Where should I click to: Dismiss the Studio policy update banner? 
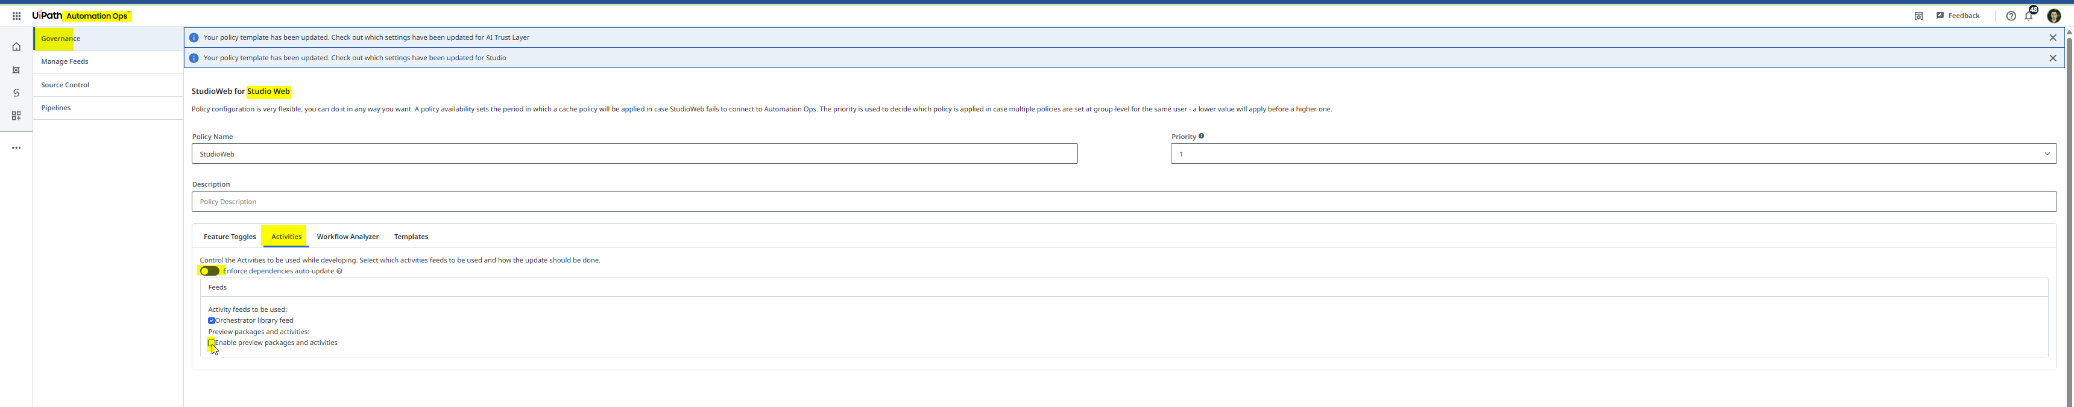[2052, 58]
